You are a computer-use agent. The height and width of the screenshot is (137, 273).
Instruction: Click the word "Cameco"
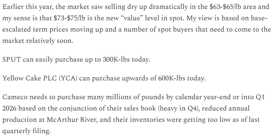pos(15,97)
